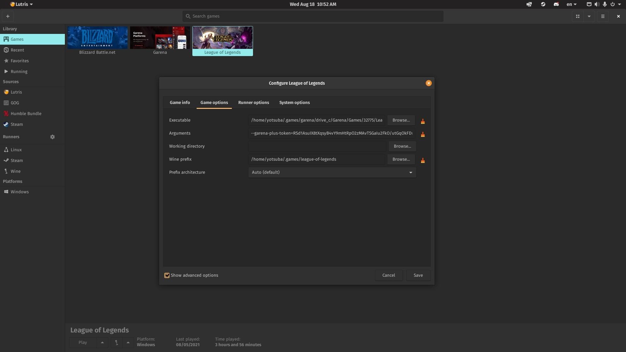Expand the Play button options arrow

coord(102,343)
